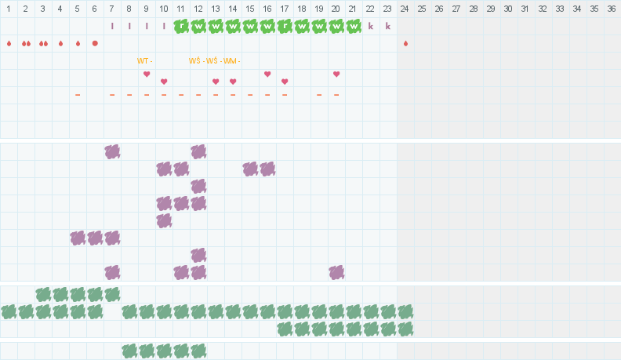
Task: Open the blood drop icon on day 24
Action: (405, 44)
